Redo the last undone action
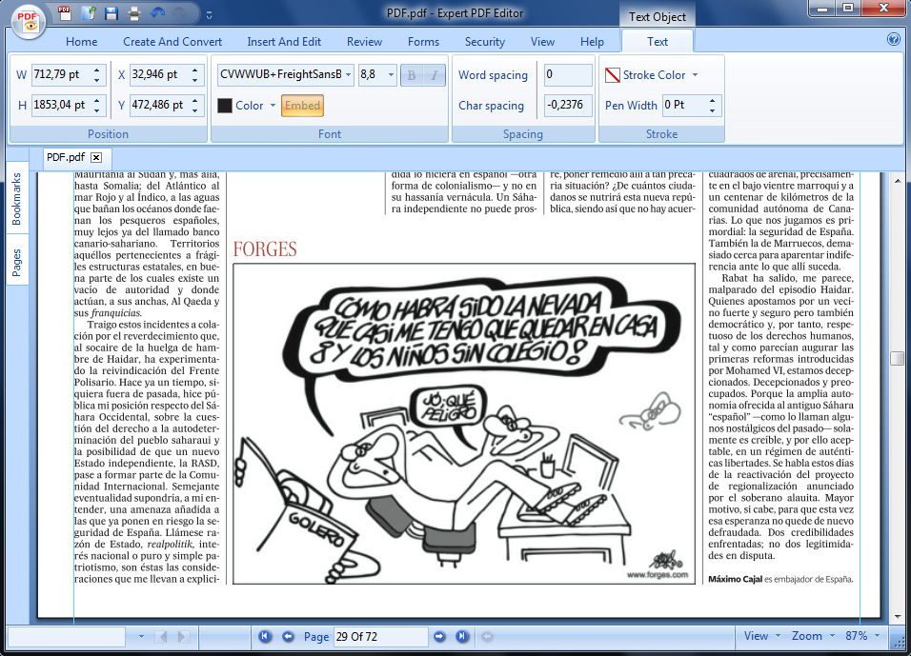 (180, 12)
